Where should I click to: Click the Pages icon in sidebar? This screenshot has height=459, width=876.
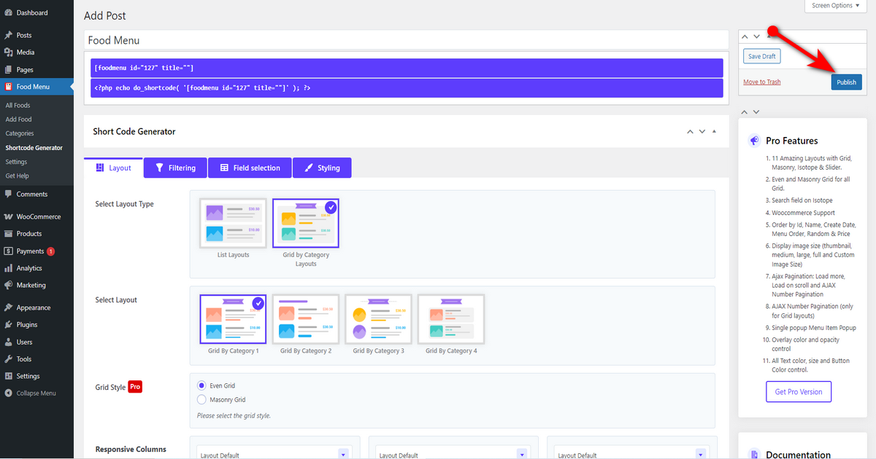(x=8, y=70)
